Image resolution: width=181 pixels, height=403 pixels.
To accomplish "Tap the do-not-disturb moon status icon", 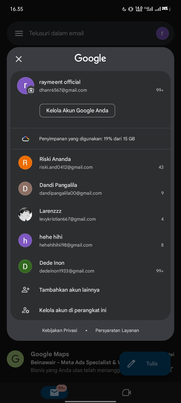I will click(124, 9).
